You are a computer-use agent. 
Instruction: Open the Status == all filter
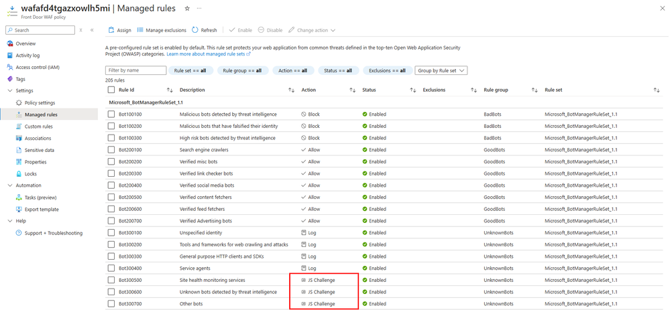[x=339, y=71]
